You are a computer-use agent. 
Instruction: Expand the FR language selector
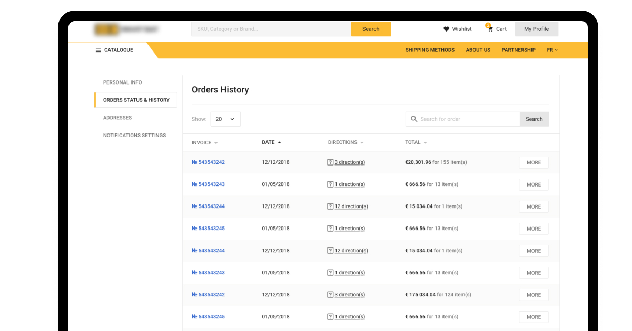coord(551,50)
